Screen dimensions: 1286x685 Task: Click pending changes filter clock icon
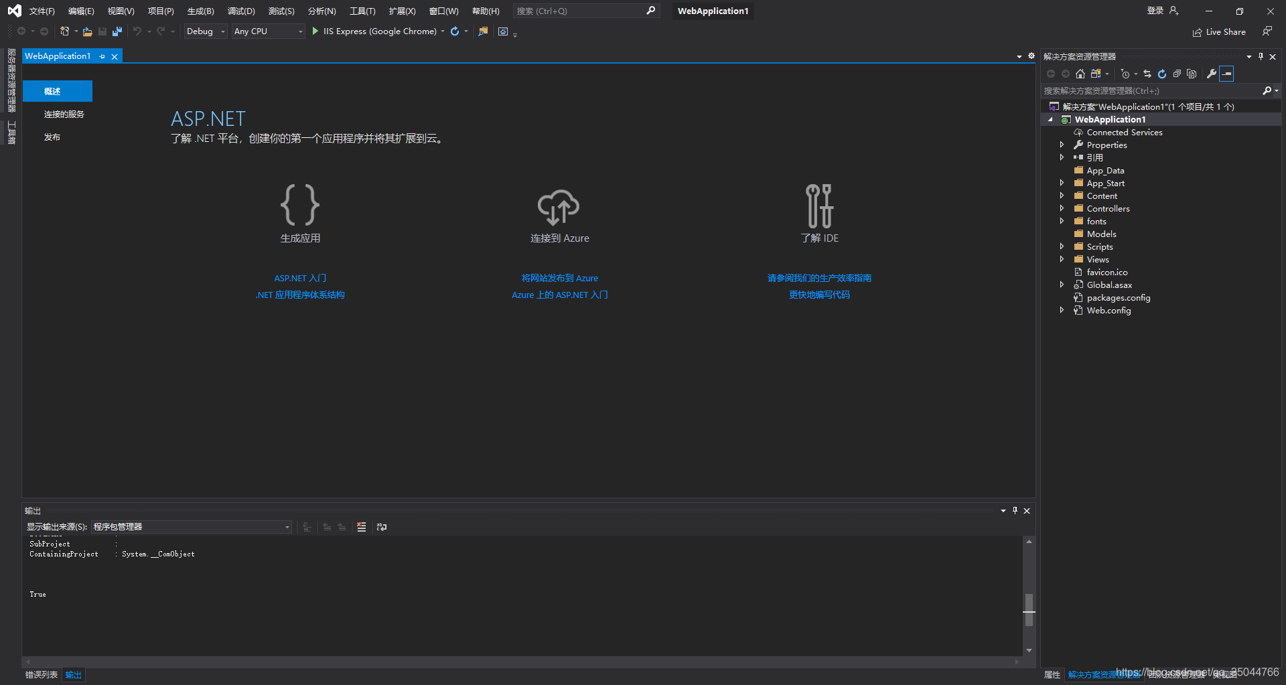[x=1125, y=74]
